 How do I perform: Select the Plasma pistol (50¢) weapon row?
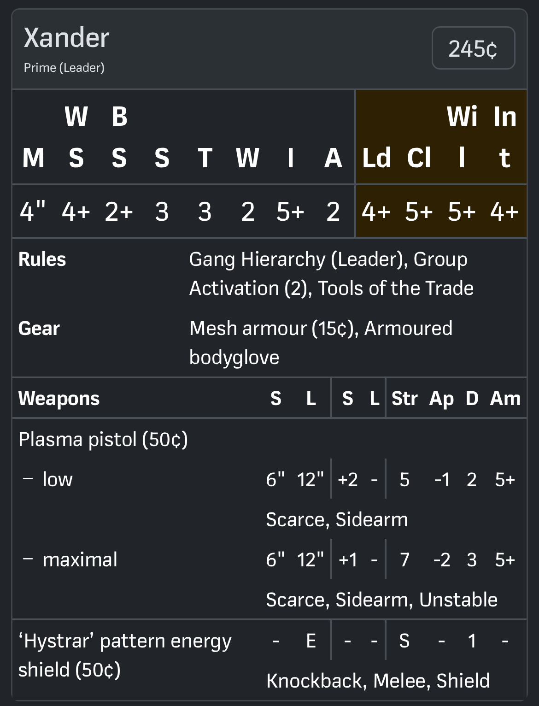[x=103, y=439]
